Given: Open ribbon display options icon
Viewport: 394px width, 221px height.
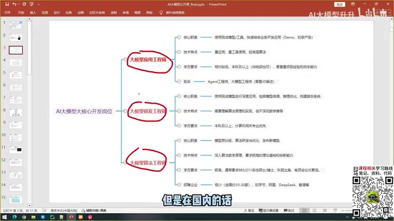Looking at the screenshot, I should pos(353,4).
